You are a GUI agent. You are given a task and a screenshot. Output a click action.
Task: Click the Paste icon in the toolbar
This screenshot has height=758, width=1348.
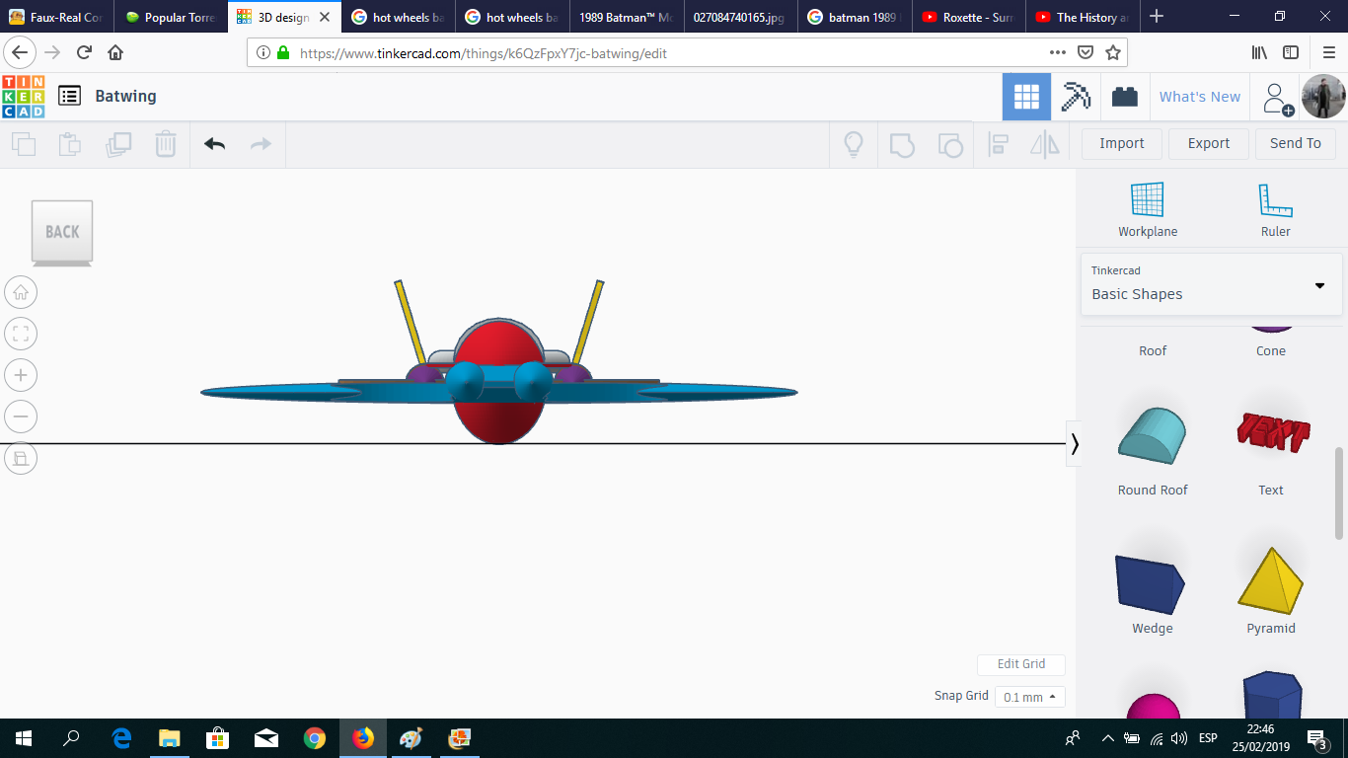coord(70,144)
